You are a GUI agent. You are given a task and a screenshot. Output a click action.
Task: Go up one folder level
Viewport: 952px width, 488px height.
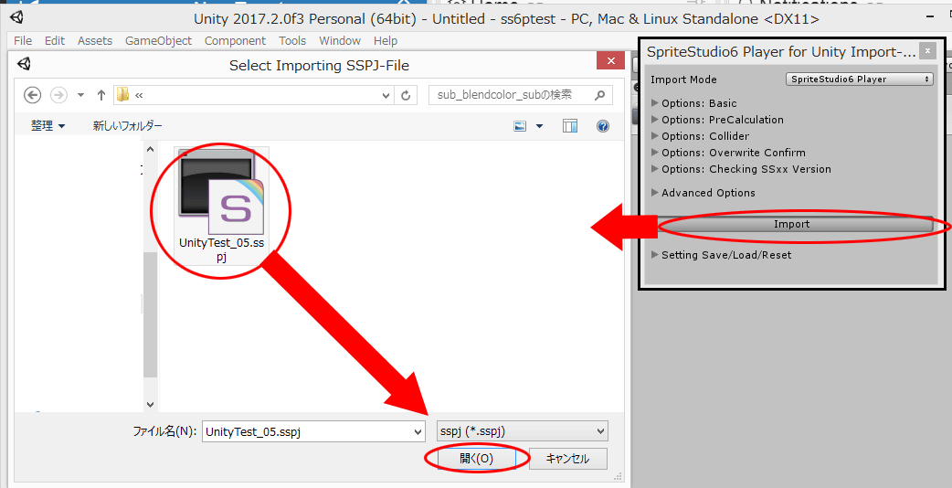pyautogui.click(x=100, y=95)
